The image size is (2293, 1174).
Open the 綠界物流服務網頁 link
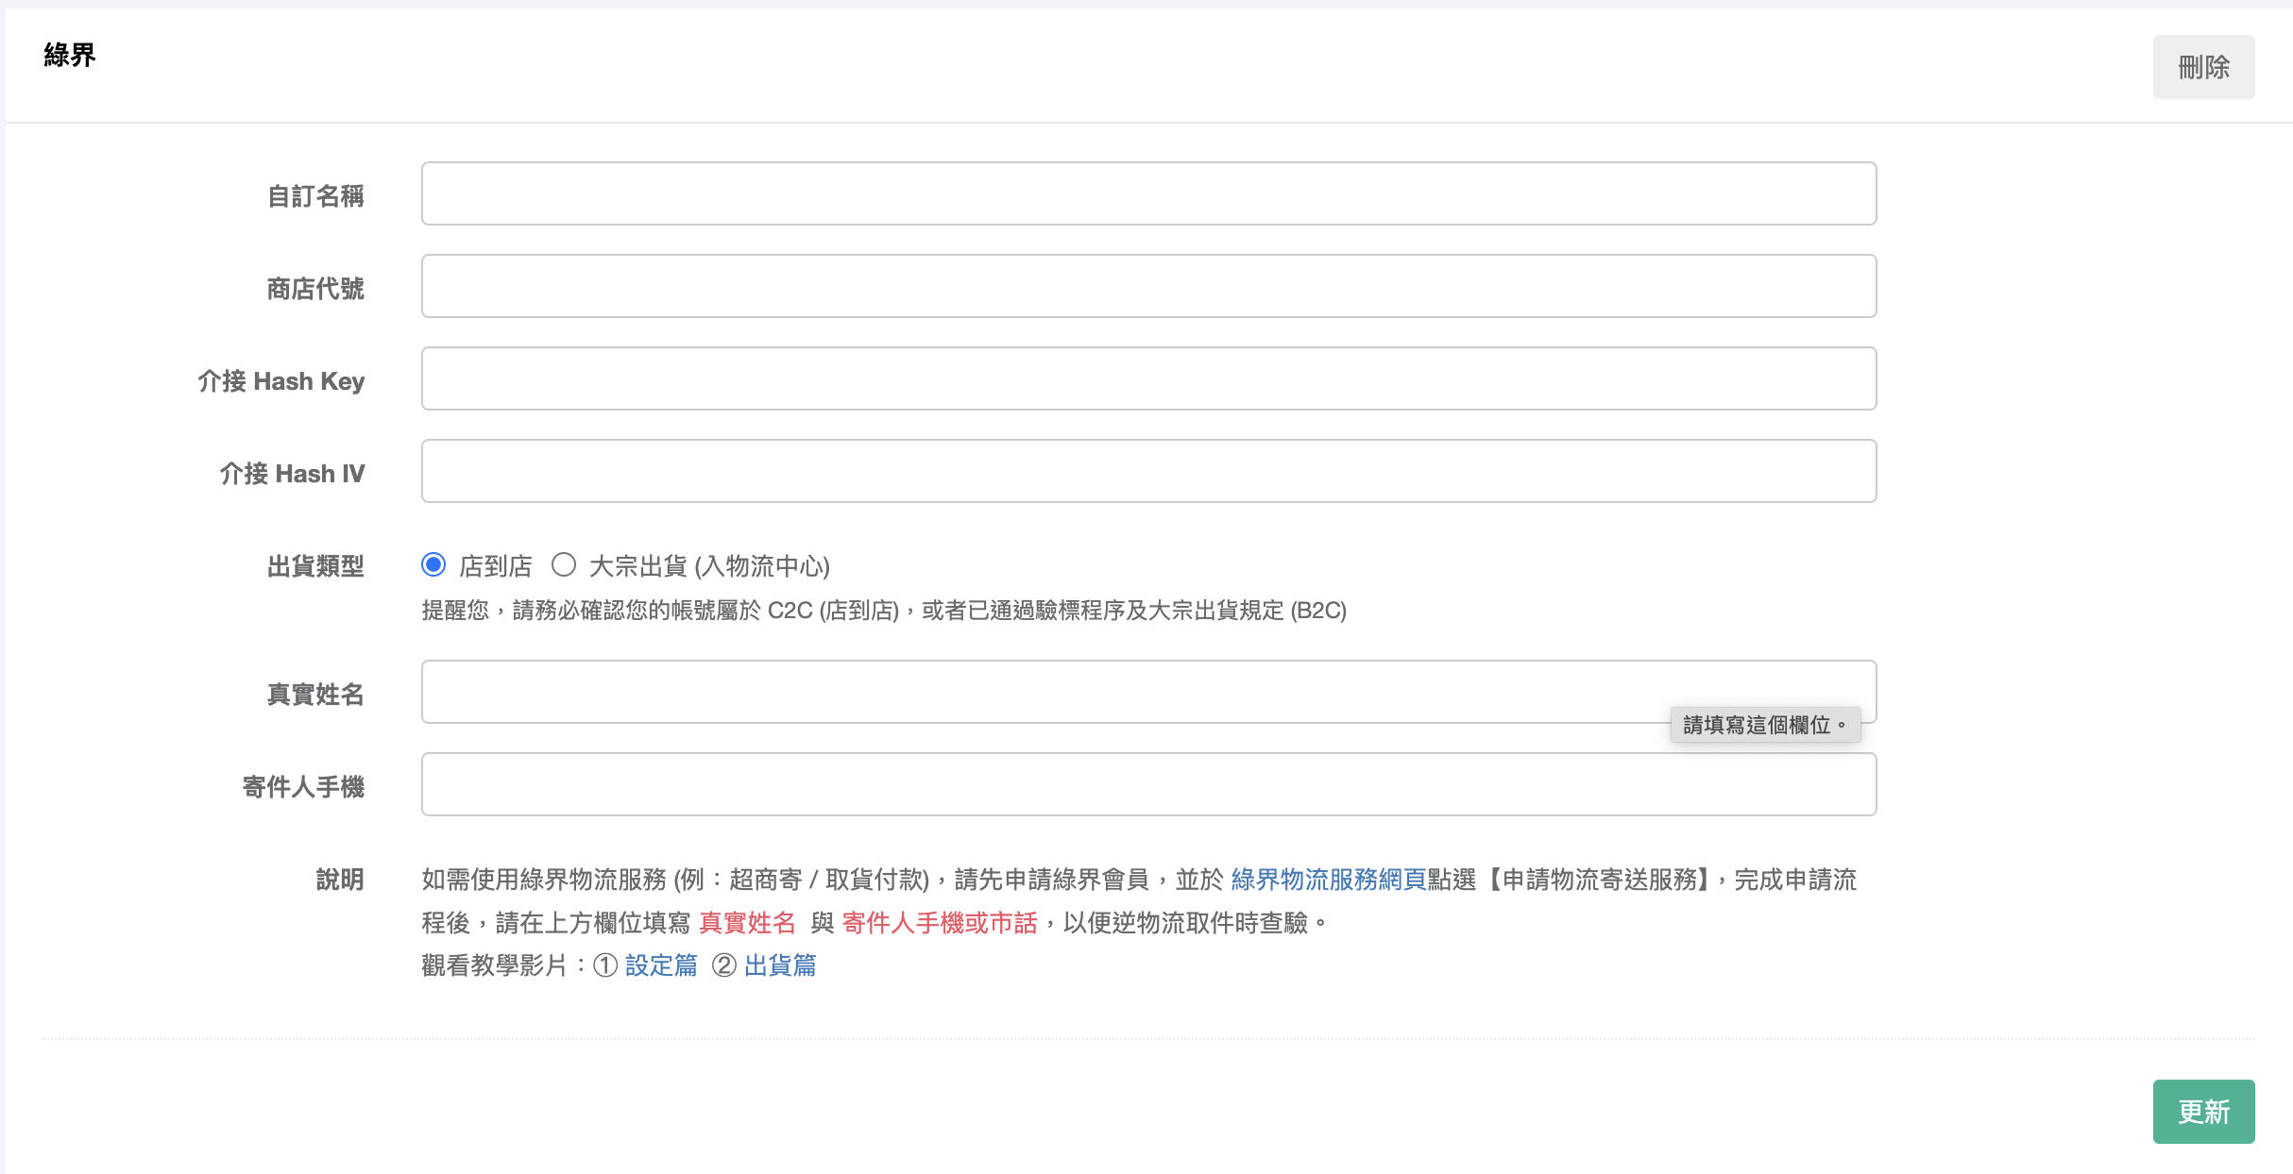click(x=1328, y=880)
